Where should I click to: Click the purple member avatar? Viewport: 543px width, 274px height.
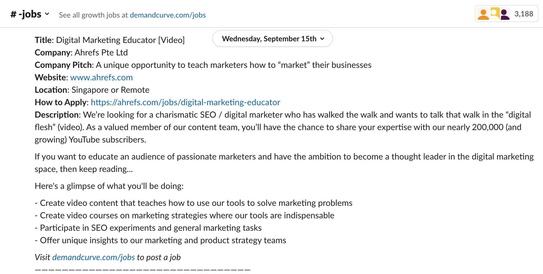click(504, 14)
